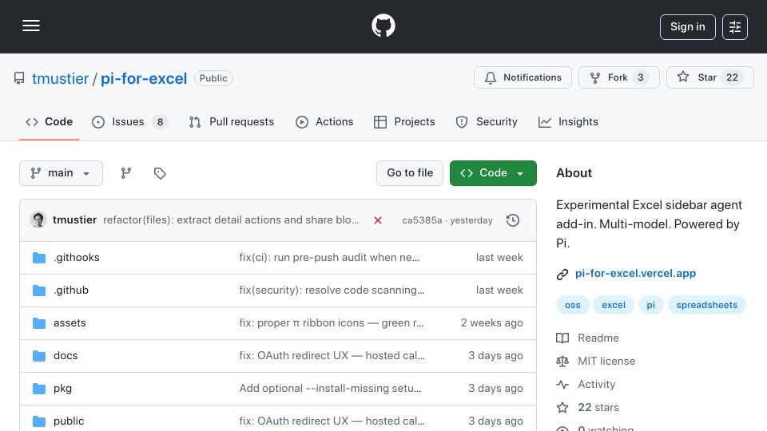The image size is (767, 431).
Task: Click the Public visibility label
Action: tap(213, 78)
